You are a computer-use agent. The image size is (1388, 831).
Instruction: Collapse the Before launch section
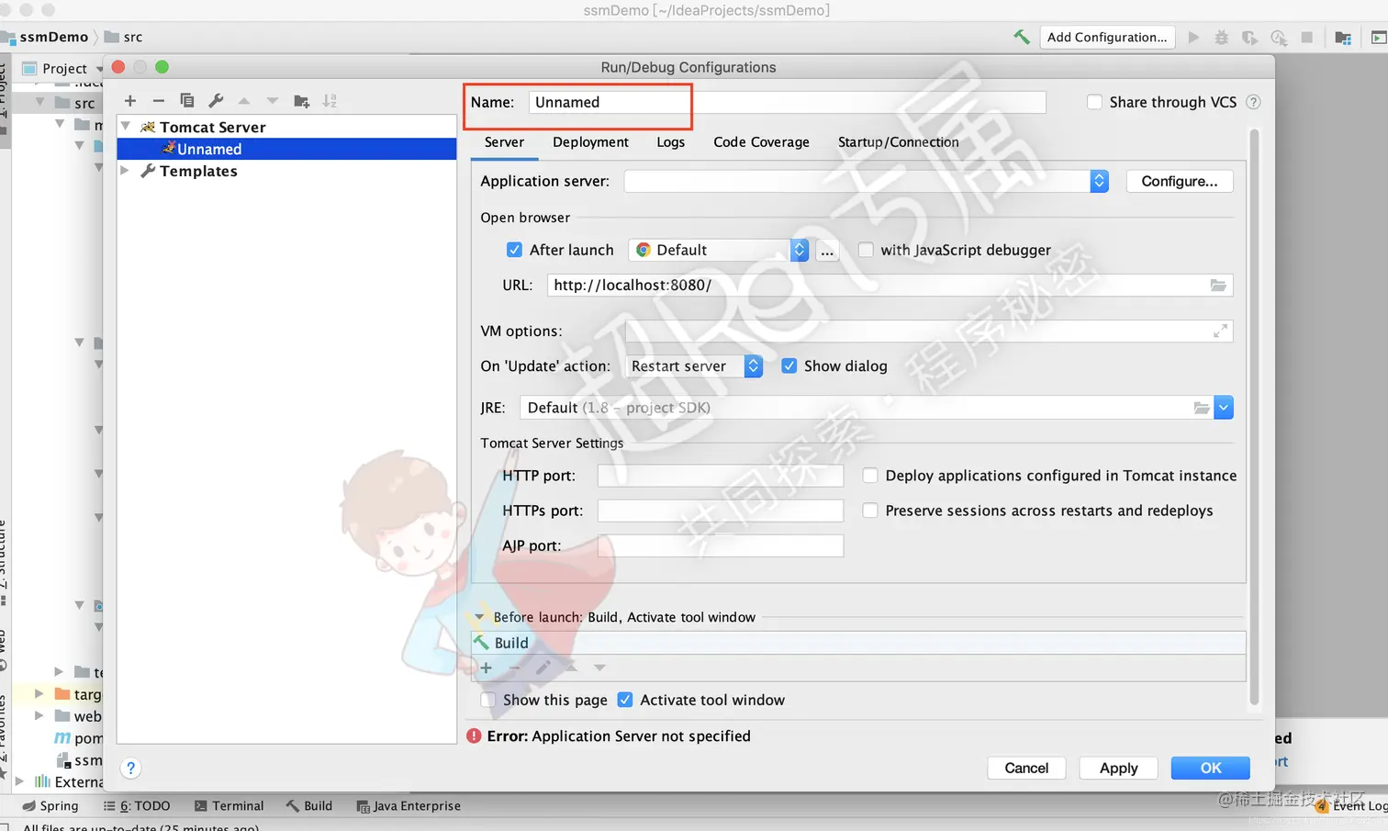tap(479, 617)
